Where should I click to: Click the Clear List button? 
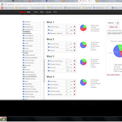coord(113,27)
